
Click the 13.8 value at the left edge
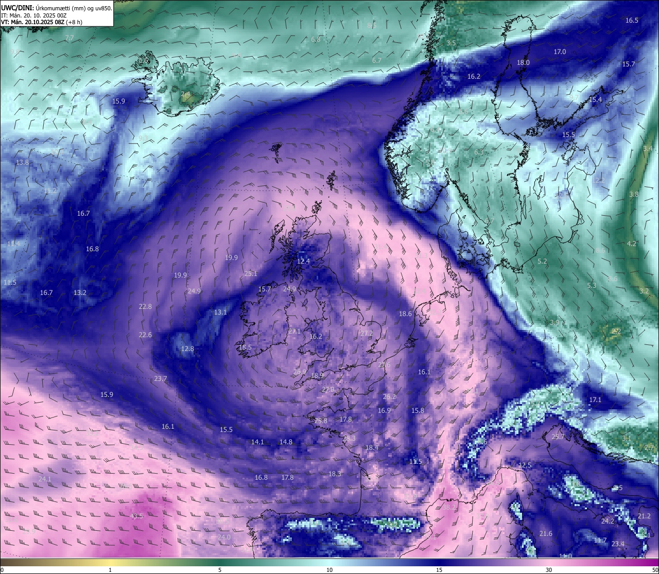pyautogui.click(x=22, y=163)
